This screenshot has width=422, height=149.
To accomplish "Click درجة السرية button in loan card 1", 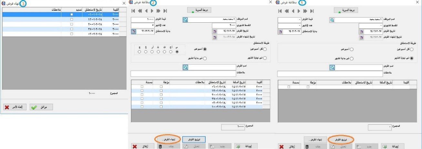I will (x=346, y=10).
